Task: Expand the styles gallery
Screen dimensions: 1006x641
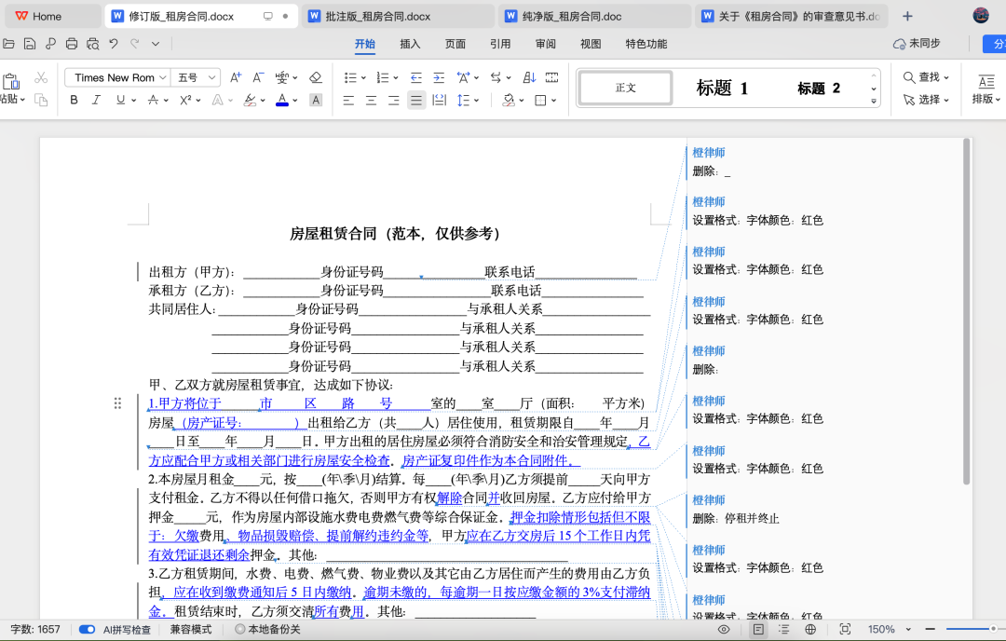Action: [873, 102]
